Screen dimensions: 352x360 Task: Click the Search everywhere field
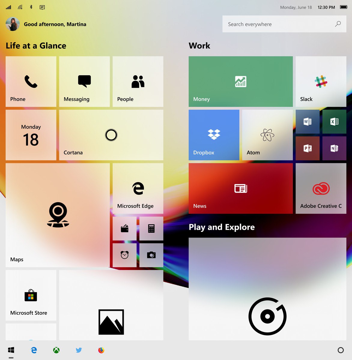coord(284,24)
